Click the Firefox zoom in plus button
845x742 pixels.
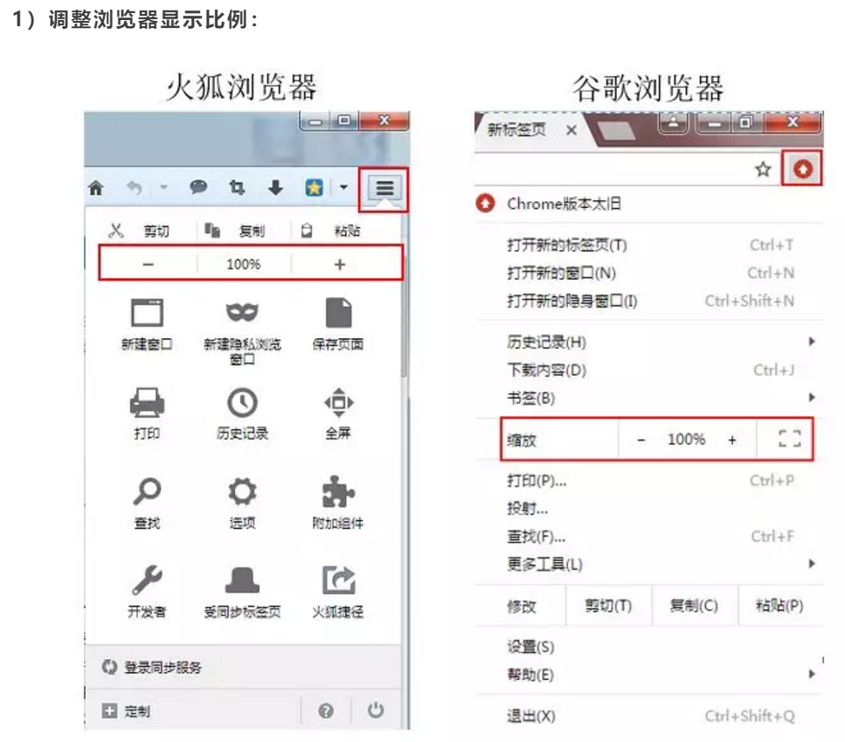pos(340,264)
